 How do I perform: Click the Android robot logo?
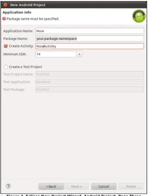coord(139,16)
